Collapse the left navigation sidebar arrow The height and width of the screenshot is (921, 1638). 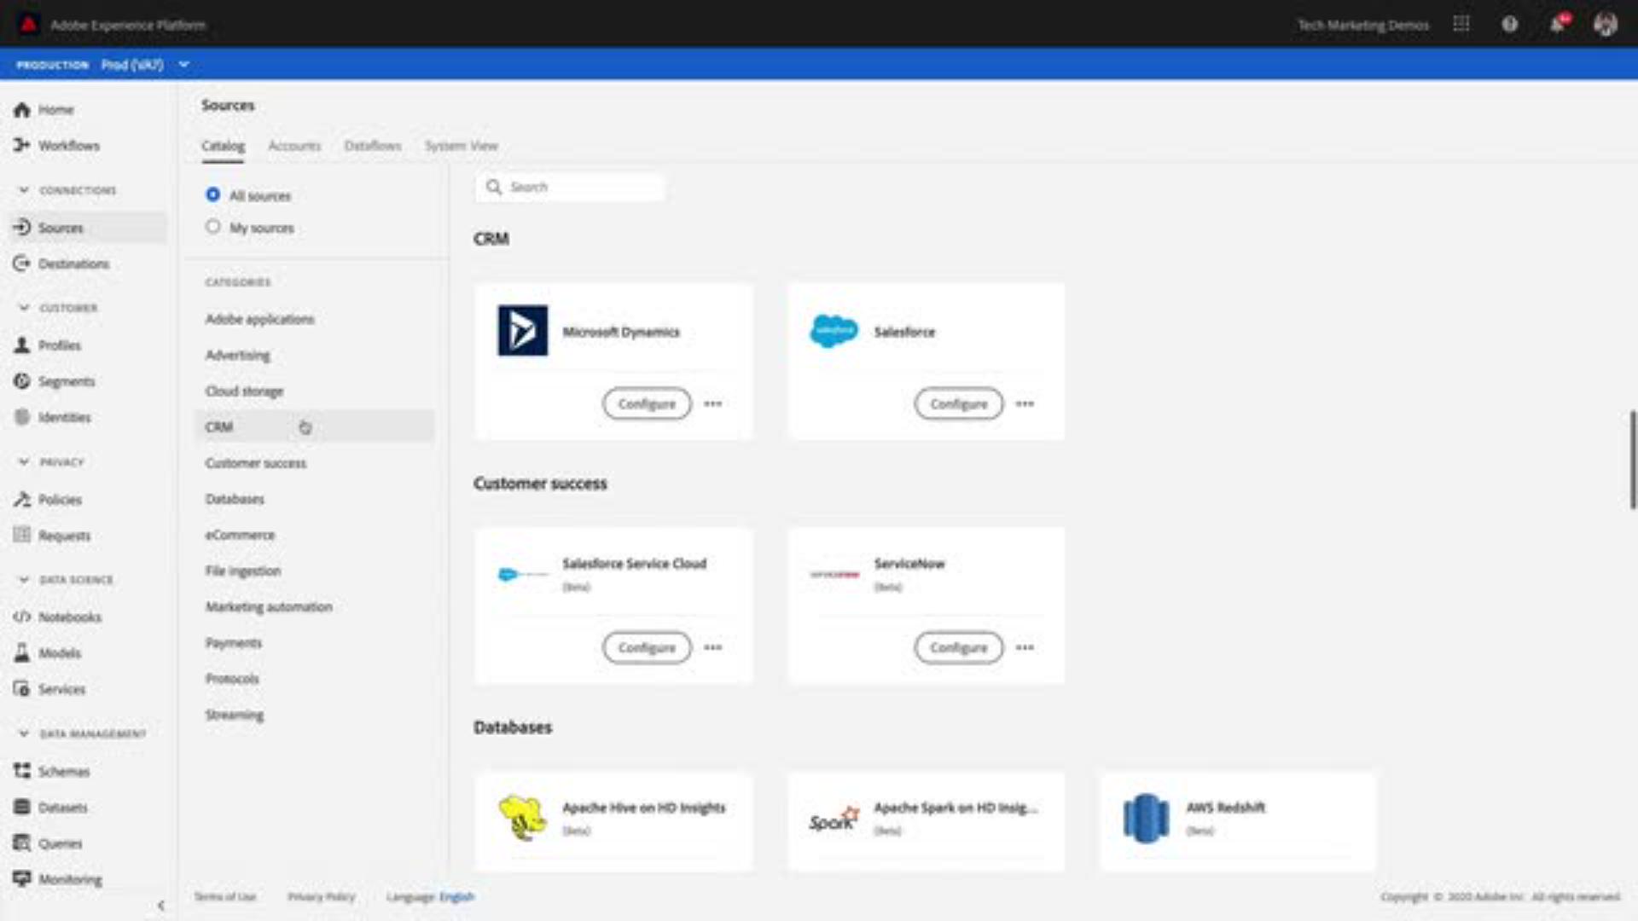point(161,906)
